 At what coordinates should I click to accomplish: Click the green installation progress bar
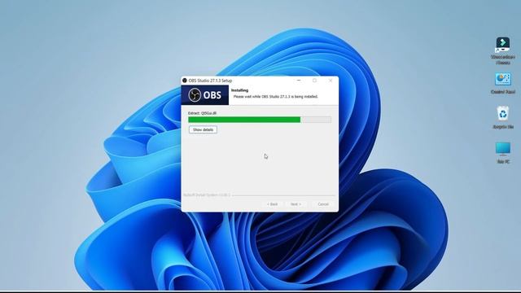(260, 120)
